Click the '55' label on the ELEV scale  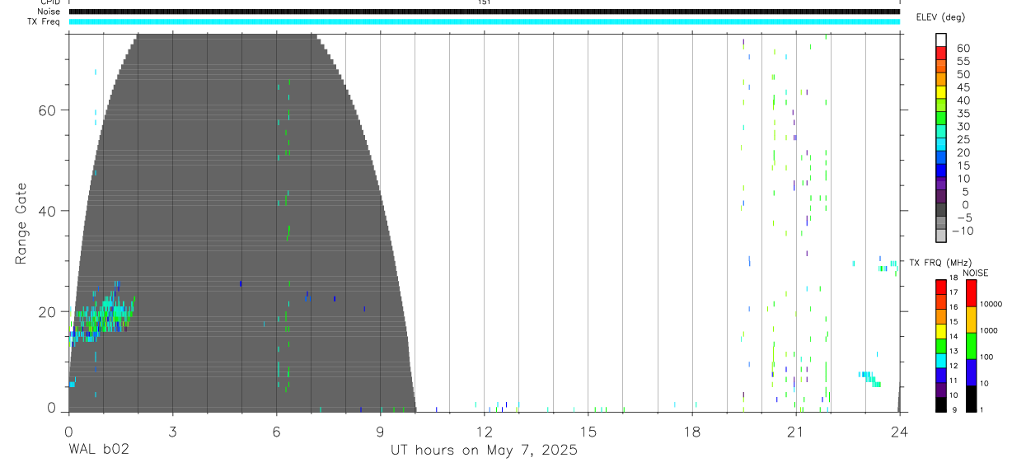pyautogui.click(x=963, y=61)
